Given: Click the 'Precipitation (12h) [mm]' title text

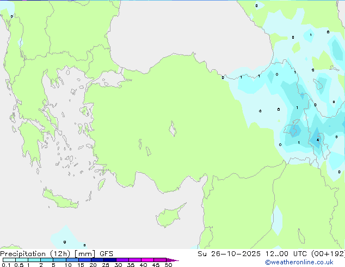Looking at the screenshot, I should click(x=47, y=254).
